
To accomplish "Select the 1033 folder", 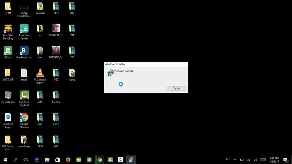I will [56, 8].
